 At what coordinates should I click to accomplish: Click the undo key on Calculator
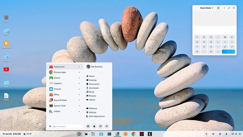tap(225, 37)
